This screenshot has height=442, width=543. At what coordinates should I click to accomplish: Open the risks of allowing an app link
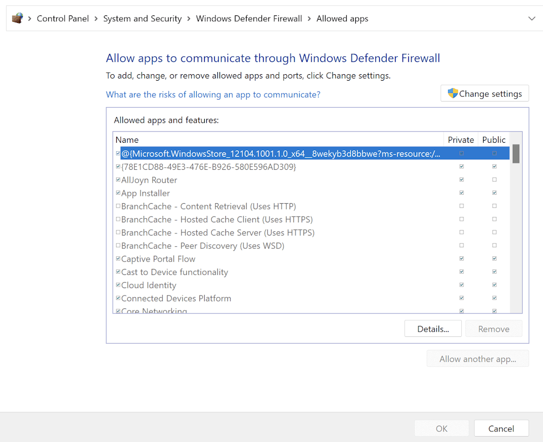pos(213,94)
